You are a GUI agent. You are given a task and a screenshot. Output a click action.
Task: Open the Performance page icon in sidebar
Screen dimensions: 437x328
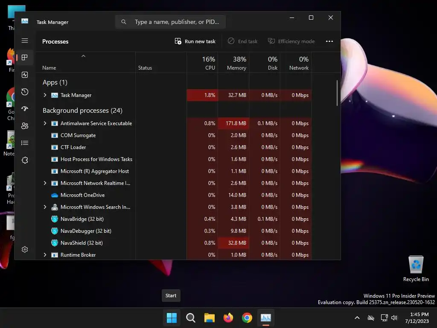click(25, 75)
